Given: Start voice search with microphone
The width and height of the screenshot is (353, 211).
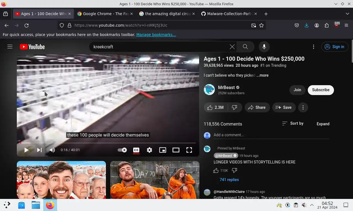Looking at the screenshot, I should pyautogui.click(x=264, y=47).
